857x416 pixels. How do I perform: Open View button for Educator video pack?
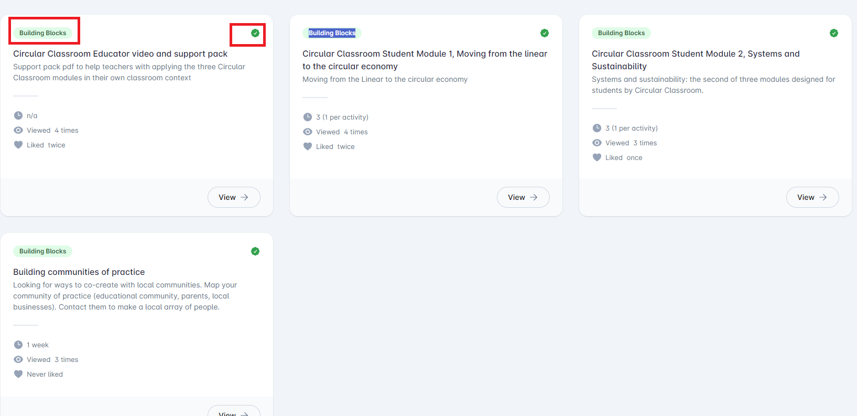[x=234, y=197]
